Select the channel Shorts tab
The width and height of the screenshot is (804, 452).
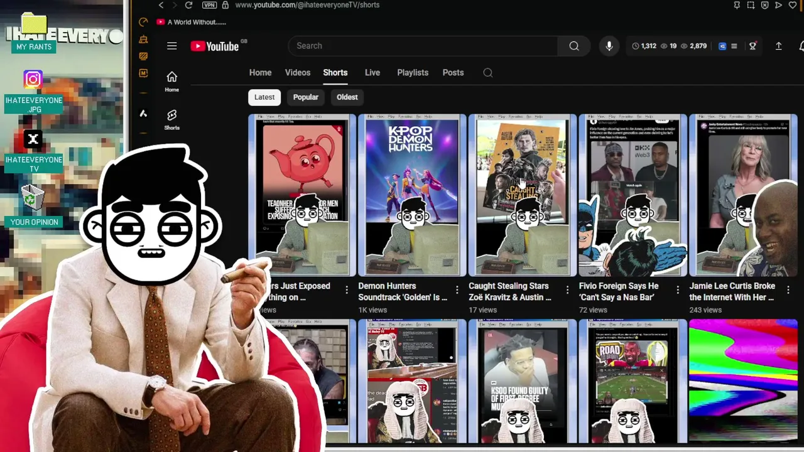335,72
